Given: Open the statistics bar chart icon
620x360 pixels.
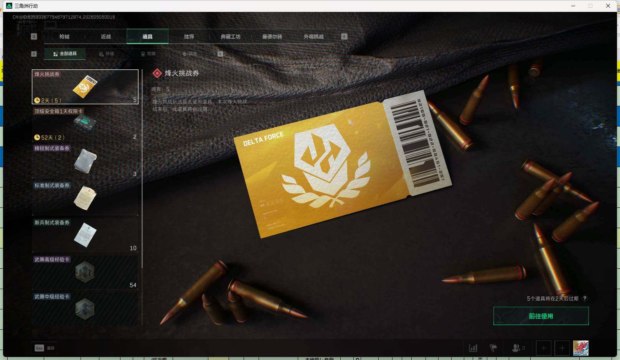Looking at the screenshot, I should (x=473, y=348).
